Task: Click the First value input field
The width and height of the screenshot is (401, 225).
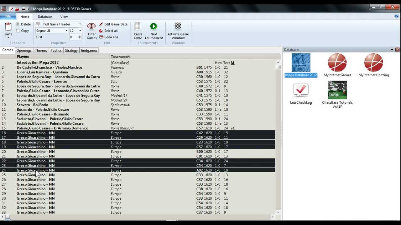Action: click(x=73, y=37)
